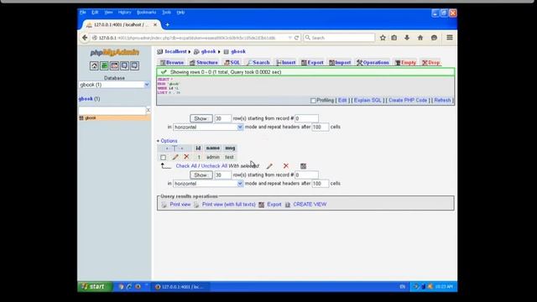Image resolution: width=537 pixels, height=302 pixels.
Task: Bookmark this page with the star icon
Action: pos(383,38)
